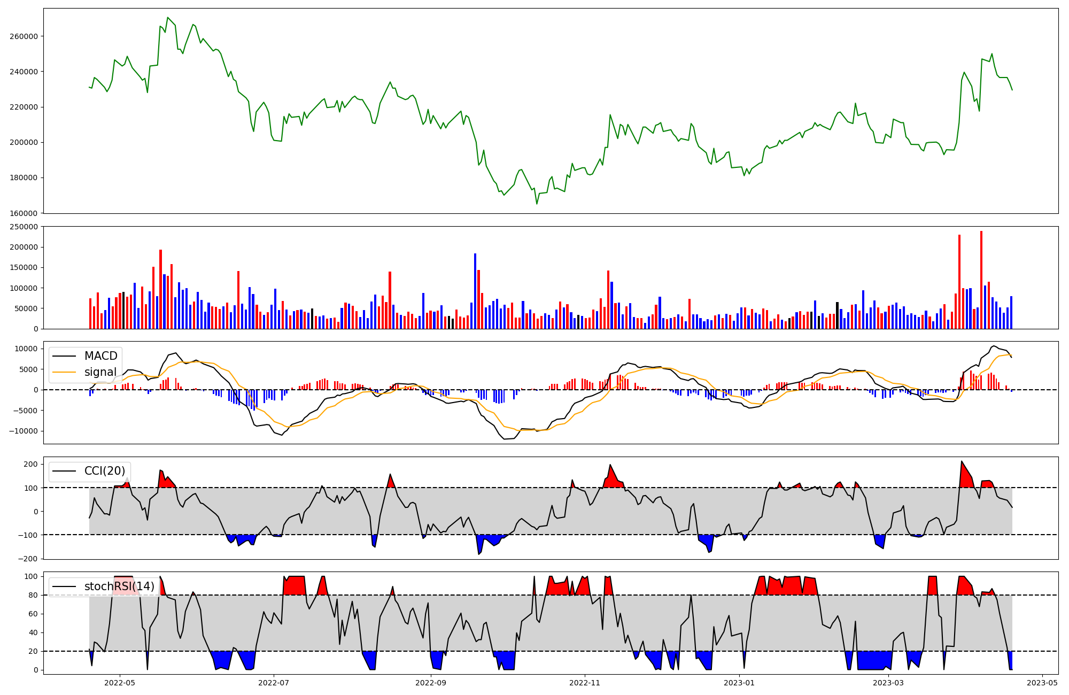Click the highest peak of the green price line
This screenshot has height=695, width=1069.
click(168, 18)
